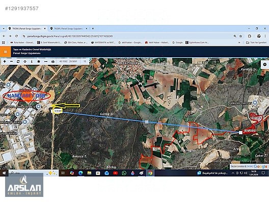Screen dimensions: 269x202
Task: Open the EBA Ders, Haber bookmark
Action: click(76, 42)
